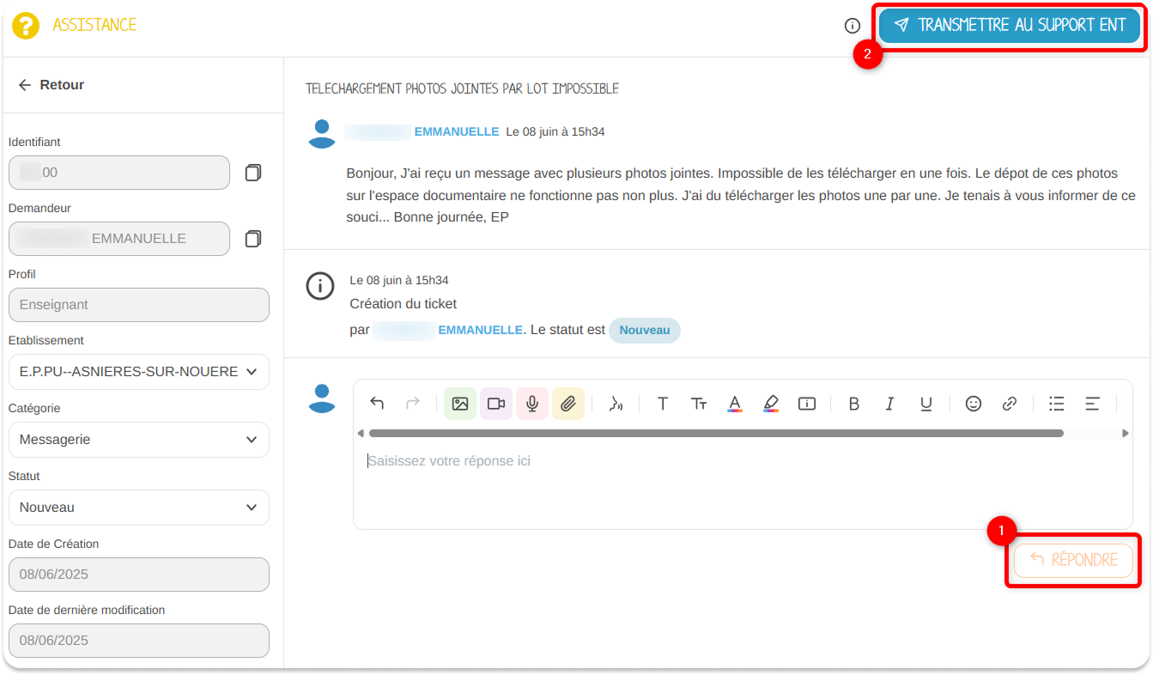Choose font style with the T icon
The width and height of the screenshot is (1153, 675).
point(663,404)
